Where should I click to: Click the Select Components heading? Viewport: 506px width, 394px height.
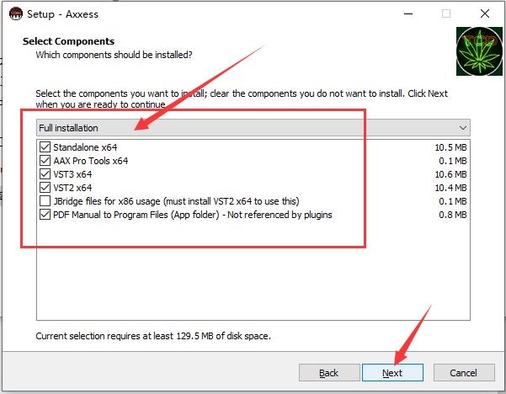coord(68,41)
